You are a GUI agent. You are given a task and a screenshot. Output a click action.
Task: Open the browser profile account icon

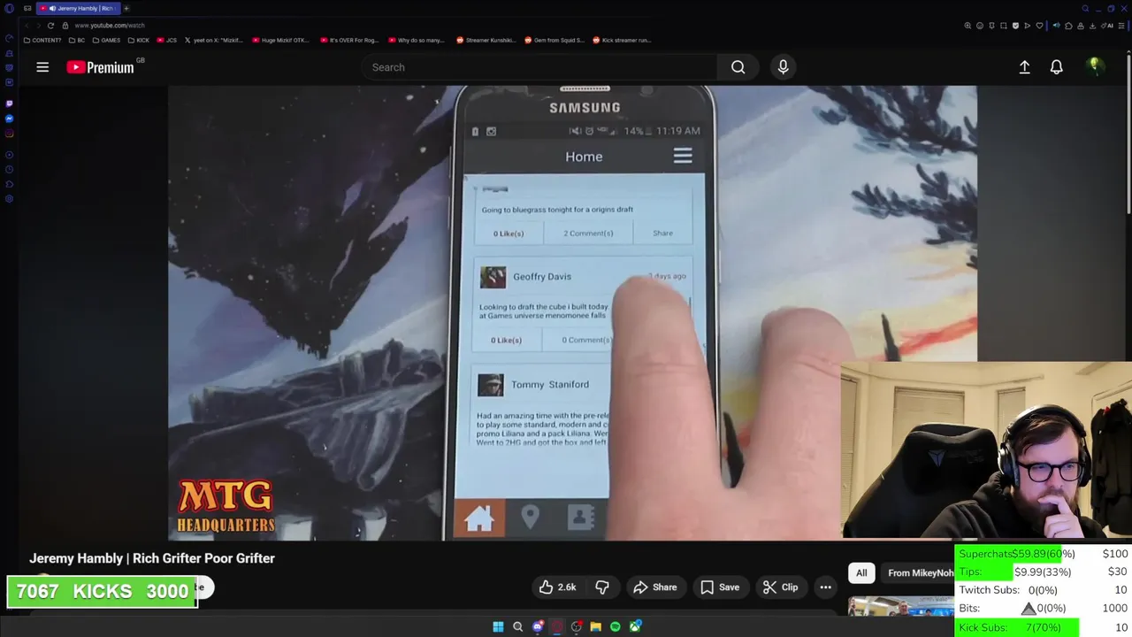[1081, 26]
